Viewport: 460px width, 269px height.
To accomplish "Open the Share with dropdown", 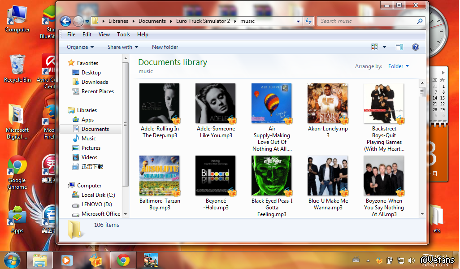I will click(x=122, y=47).
